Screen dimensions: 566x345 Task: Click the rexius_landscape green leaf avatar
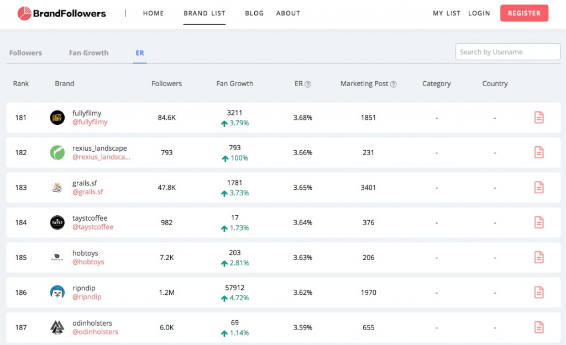pos(57,152)
